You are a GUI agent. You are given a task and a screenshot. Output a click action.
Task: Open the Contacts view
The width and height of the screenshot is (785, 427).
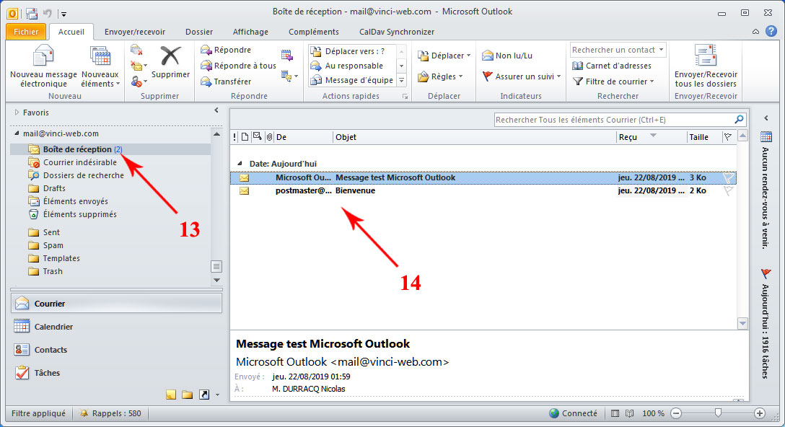tap(116, 349)
